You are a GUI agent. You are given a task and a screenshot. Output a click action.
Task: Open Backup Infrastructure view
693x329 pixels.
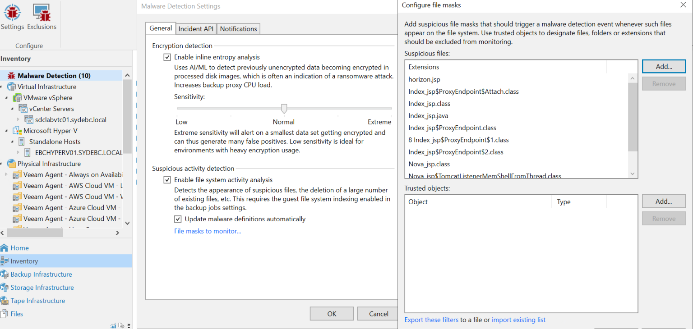(x=41, y=274)
